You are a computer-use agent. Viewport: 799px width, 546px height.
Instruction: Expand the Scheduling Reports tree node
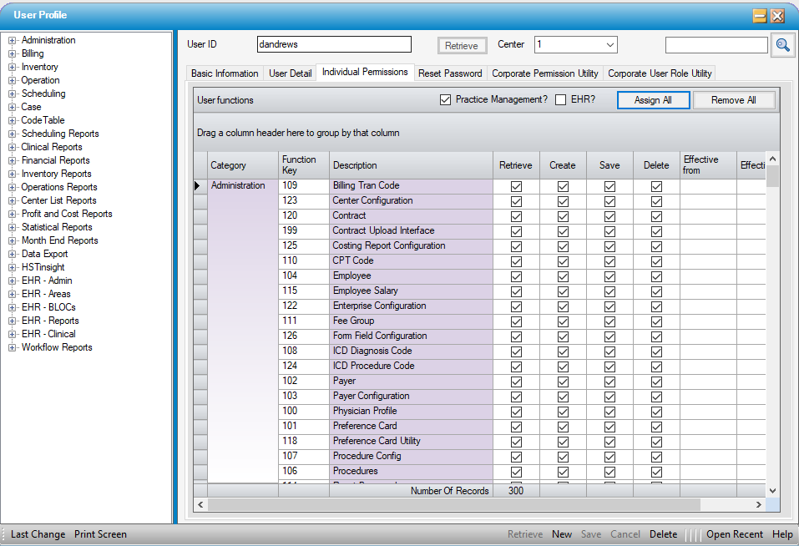(x=13, y=134)
